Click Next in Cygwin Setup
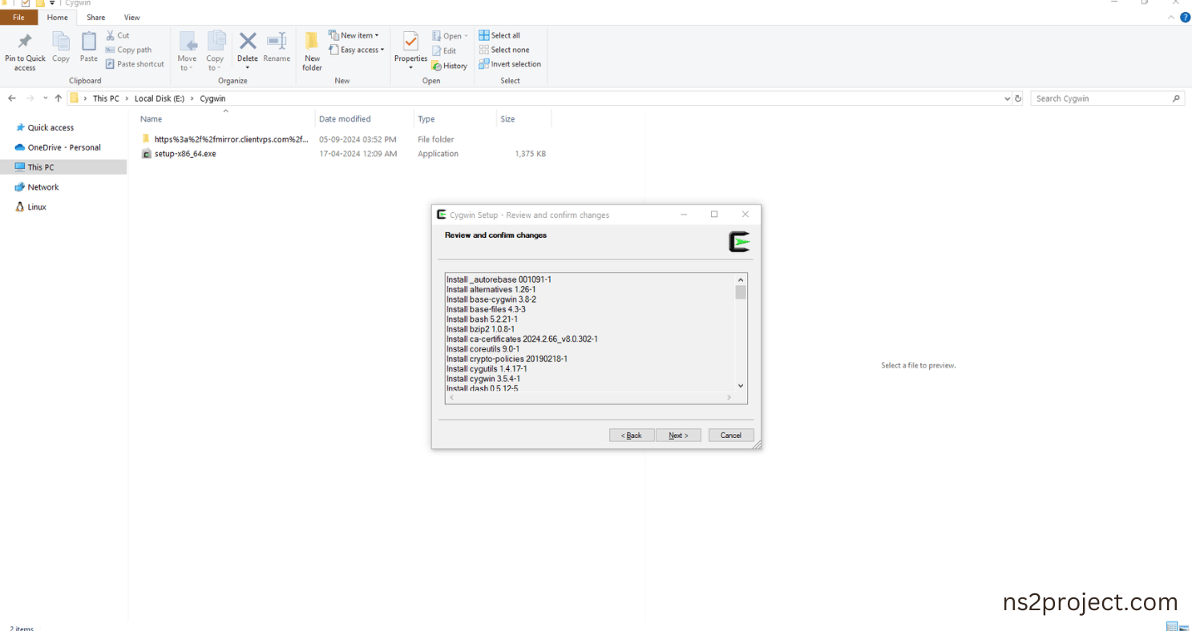 678,436
